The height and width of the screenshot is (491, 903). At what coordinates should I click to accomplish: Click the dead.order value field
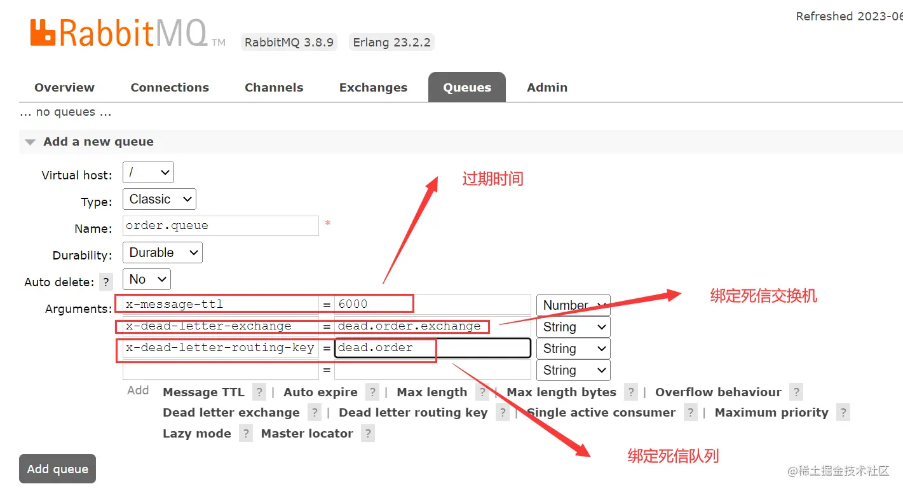point(432,347)
